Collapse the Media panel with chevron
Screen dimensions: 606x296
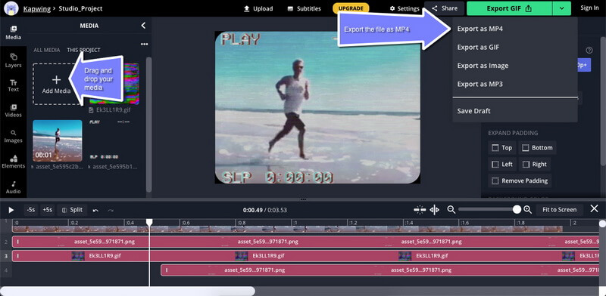[143, 26]
